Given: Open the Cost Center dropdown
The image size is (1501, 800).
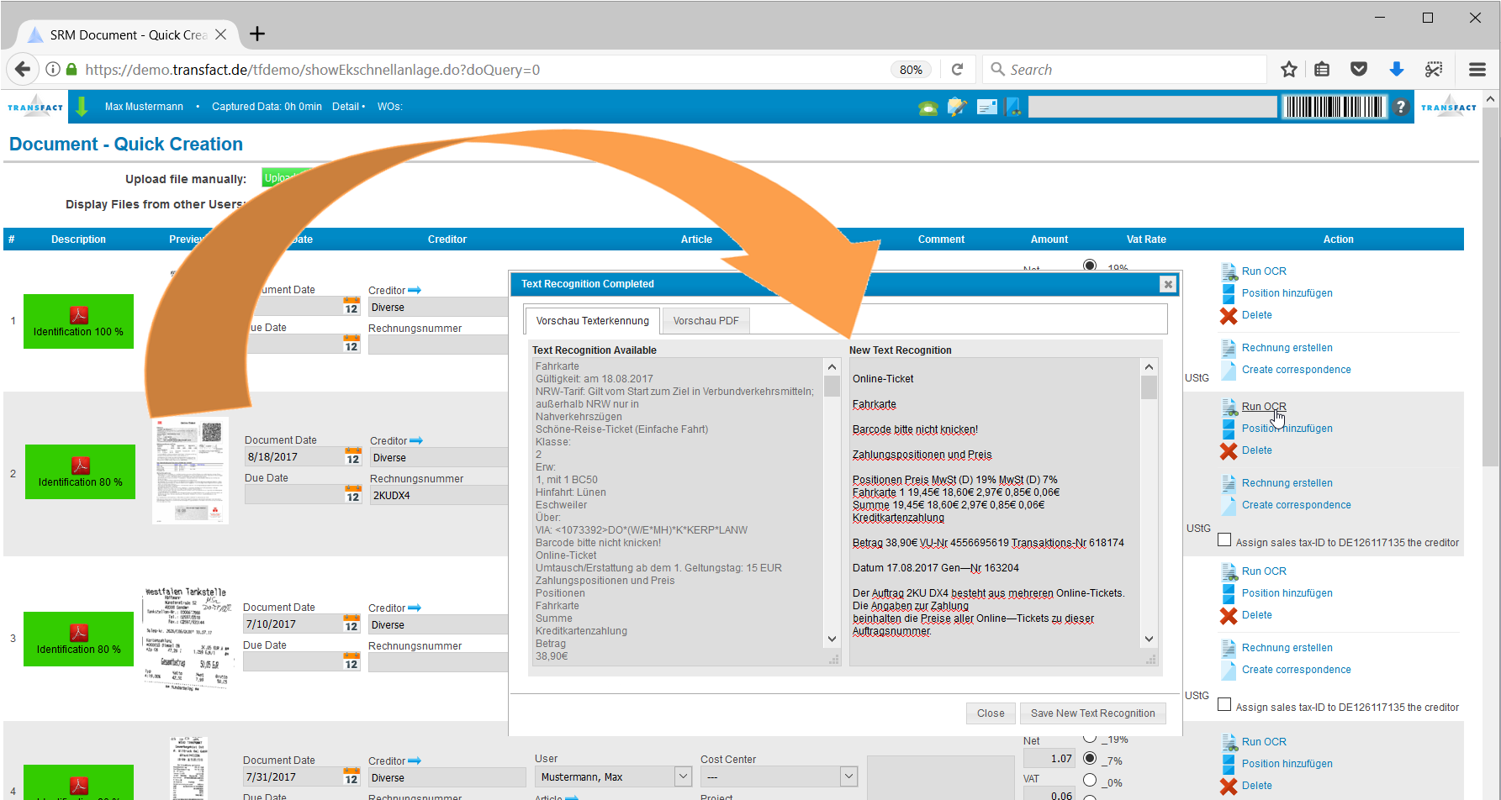Looking at the screenshot, I should pos(779,776).
